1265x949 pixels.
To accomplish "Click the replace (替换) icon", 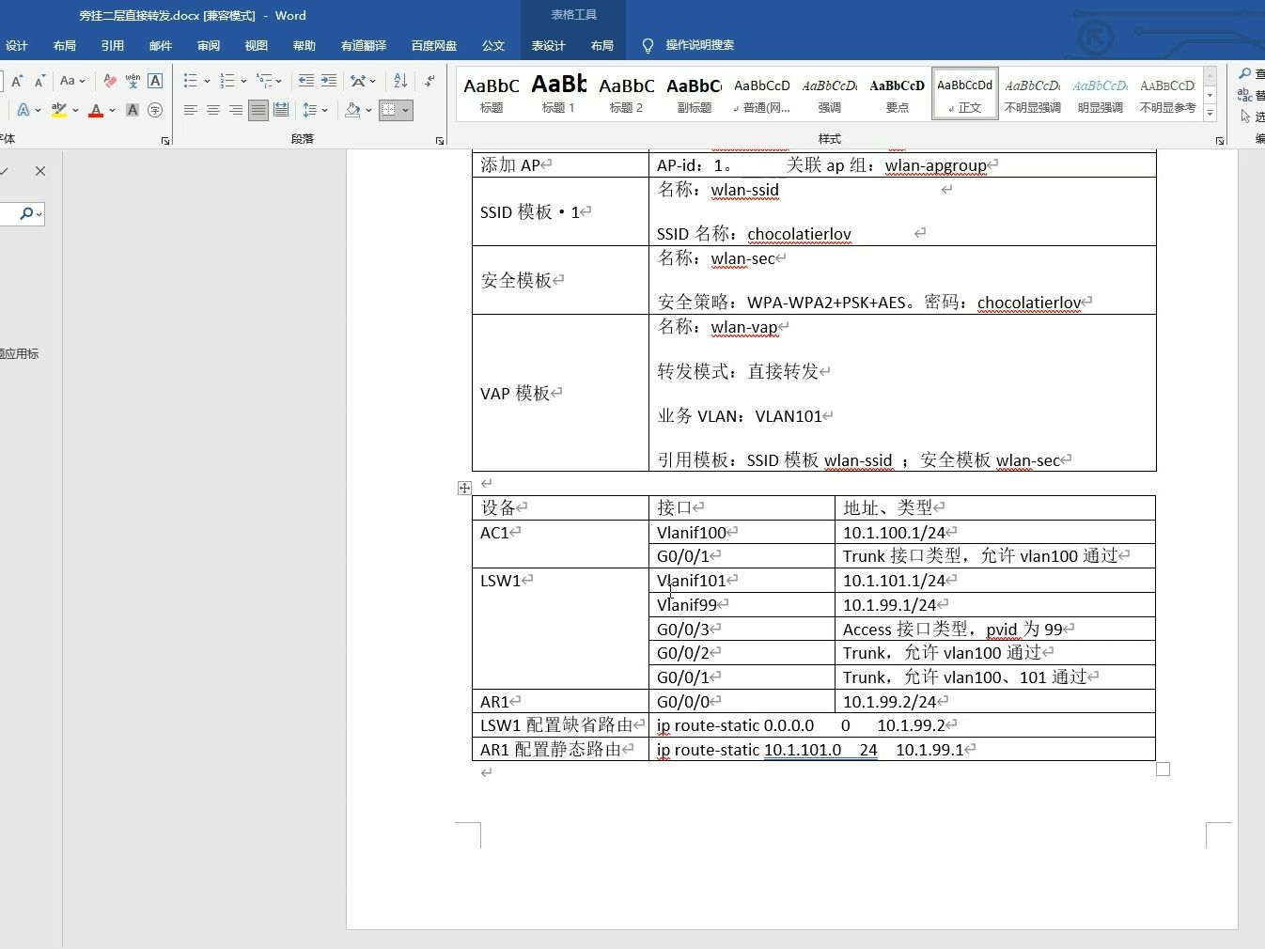I will click(1244, 94).
